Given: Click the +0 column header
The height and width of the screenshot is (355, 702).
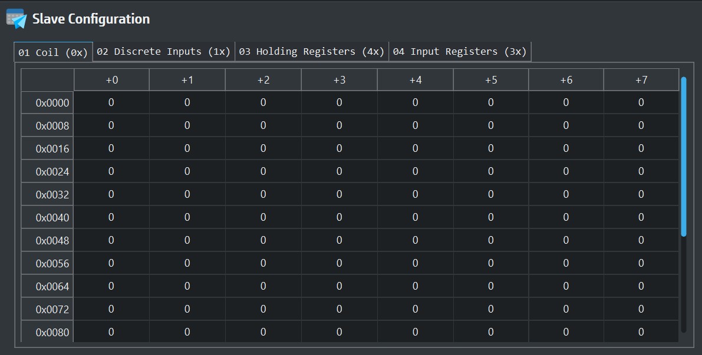Looking at the screenshot, I should point(111,79).
